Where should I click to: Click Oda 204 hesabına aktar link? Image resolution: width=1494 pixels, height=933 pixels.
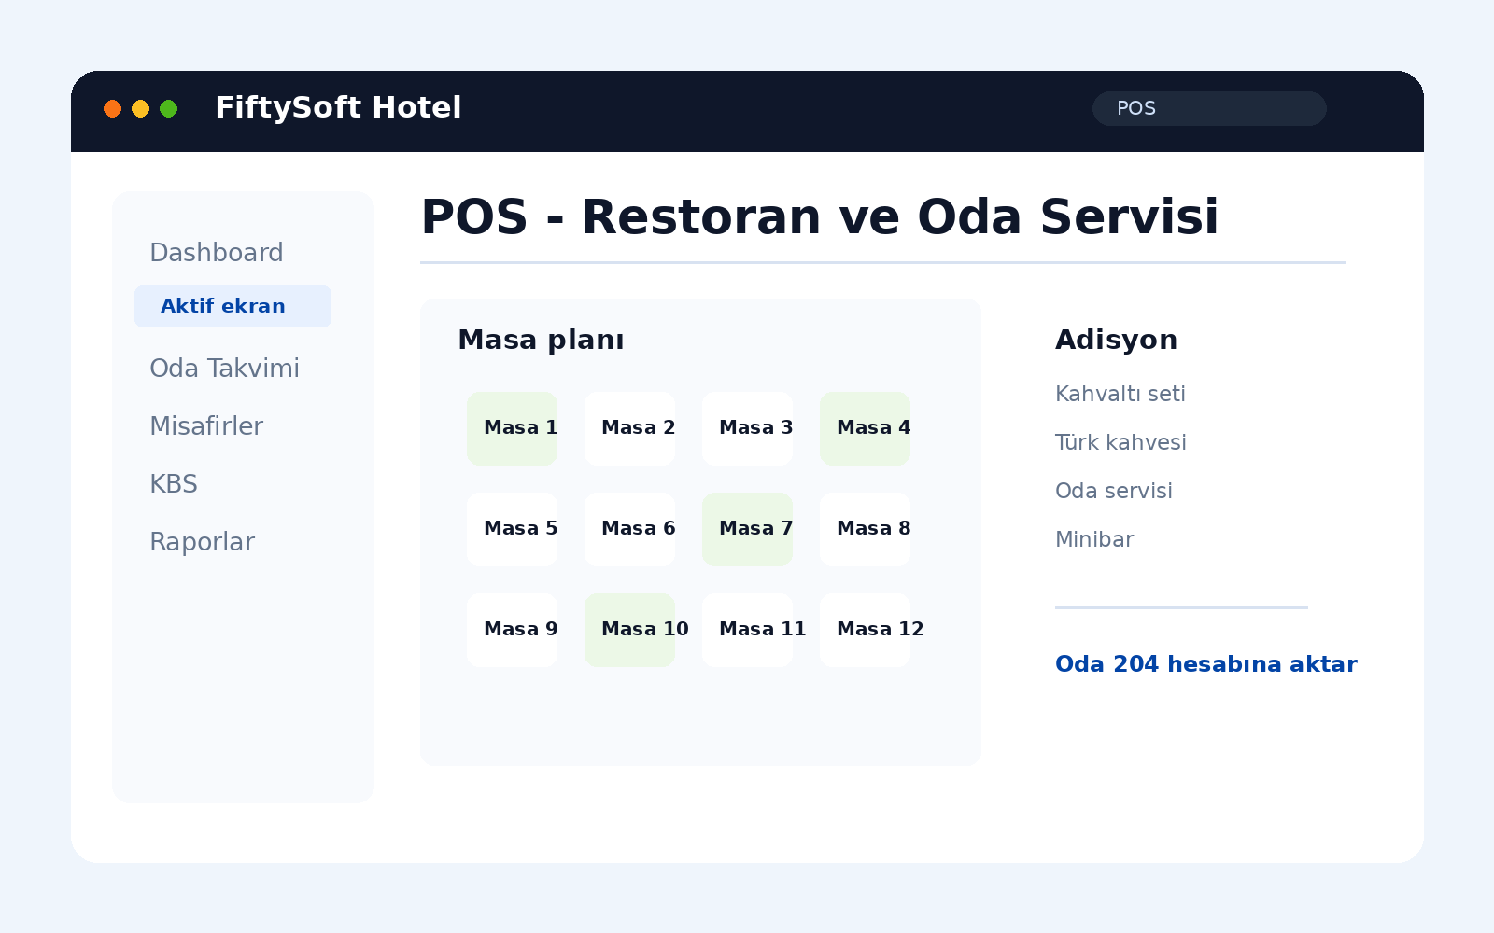click(1205, 664)
